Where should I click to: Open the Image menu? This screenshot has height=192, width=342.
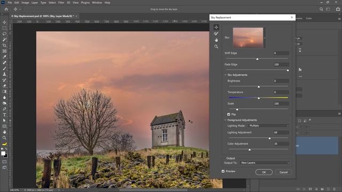click(x=25, y=3)
